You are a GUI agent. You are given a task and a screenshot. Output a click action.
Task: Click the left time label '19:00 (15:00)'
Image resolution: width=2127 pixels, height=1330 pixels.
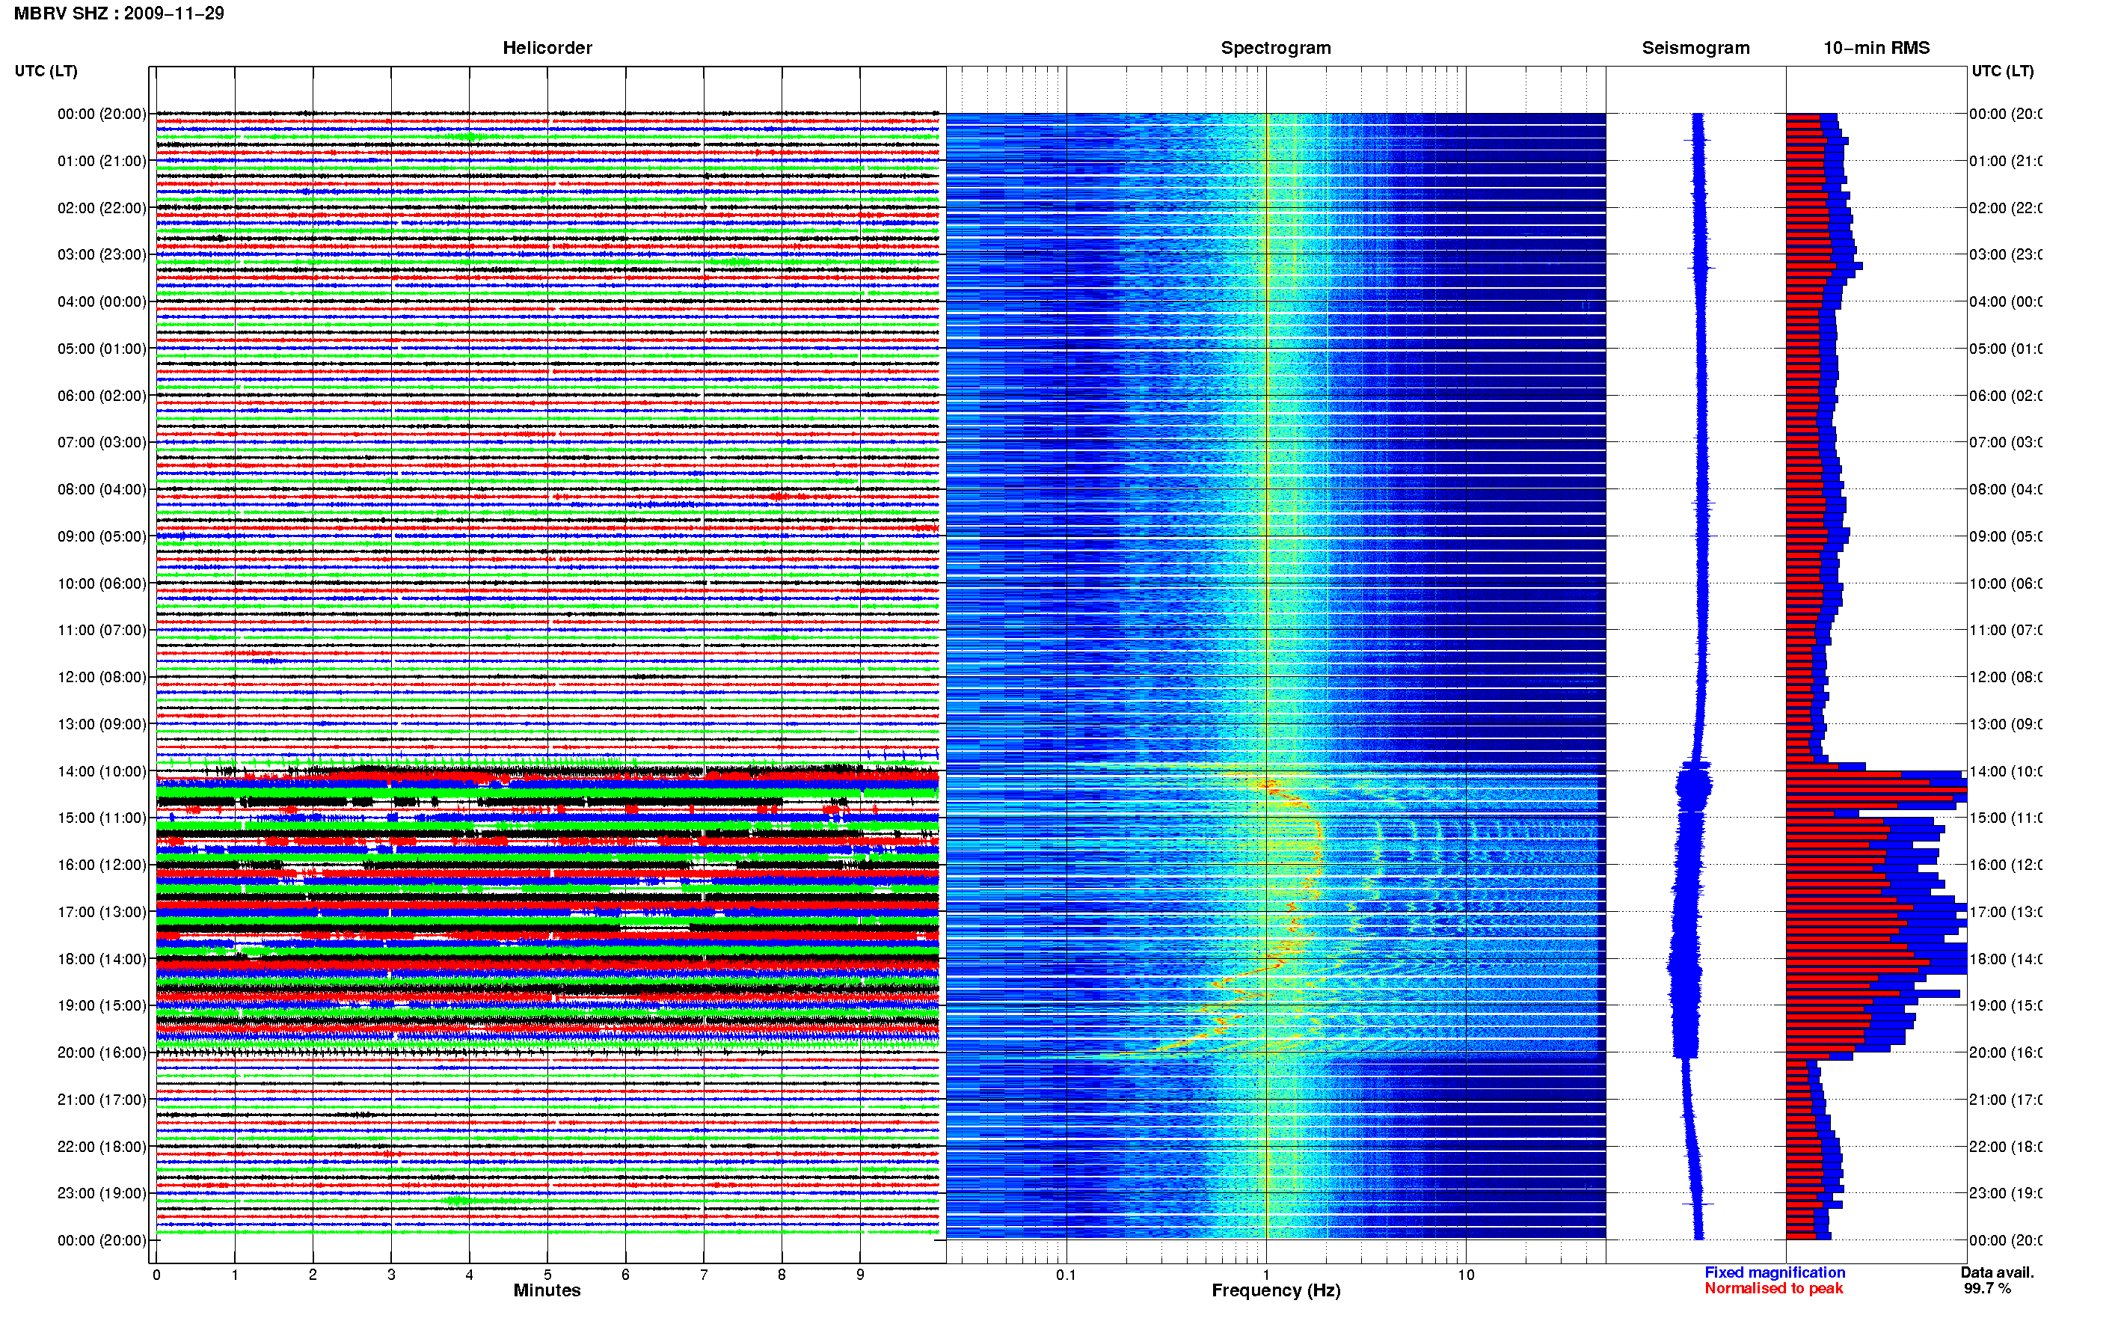coord(102,1005)
